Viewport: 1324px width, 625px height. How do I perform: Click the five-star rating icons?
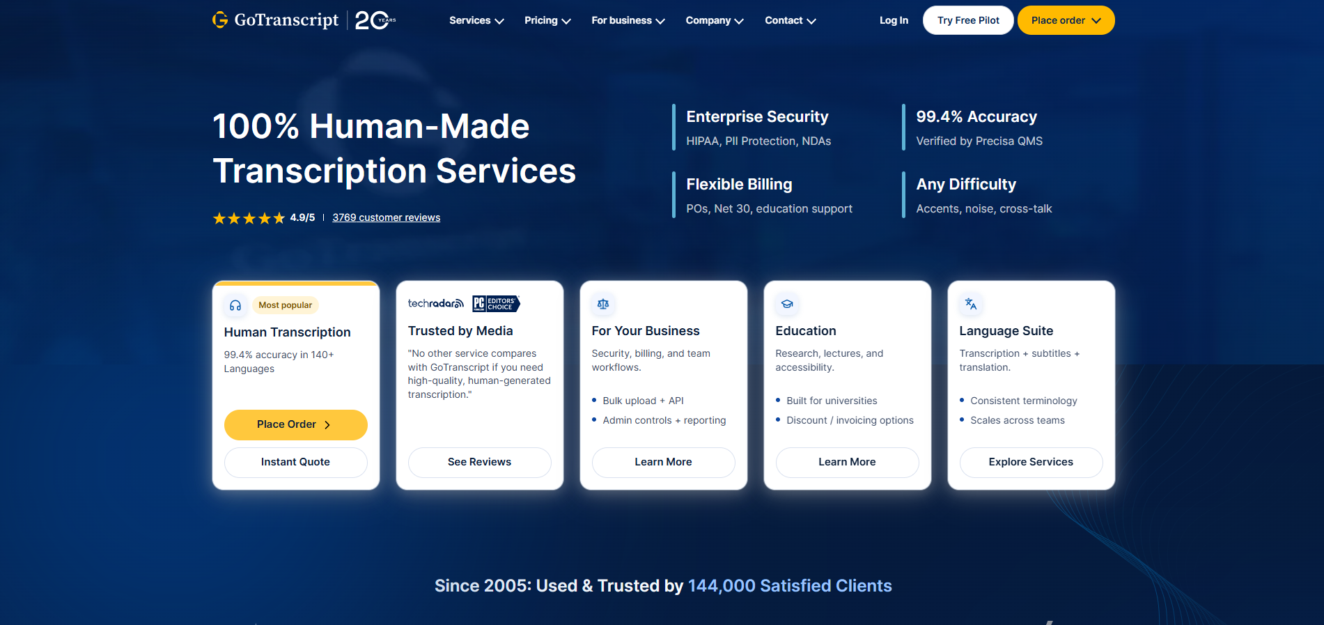pyautogui.click(x=249, y=218)
